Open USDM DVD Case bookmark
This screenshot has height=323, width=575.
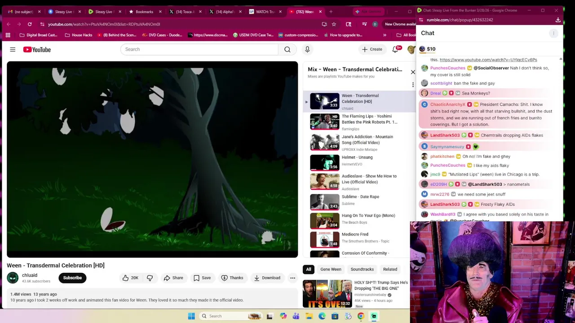pos(253,35)
